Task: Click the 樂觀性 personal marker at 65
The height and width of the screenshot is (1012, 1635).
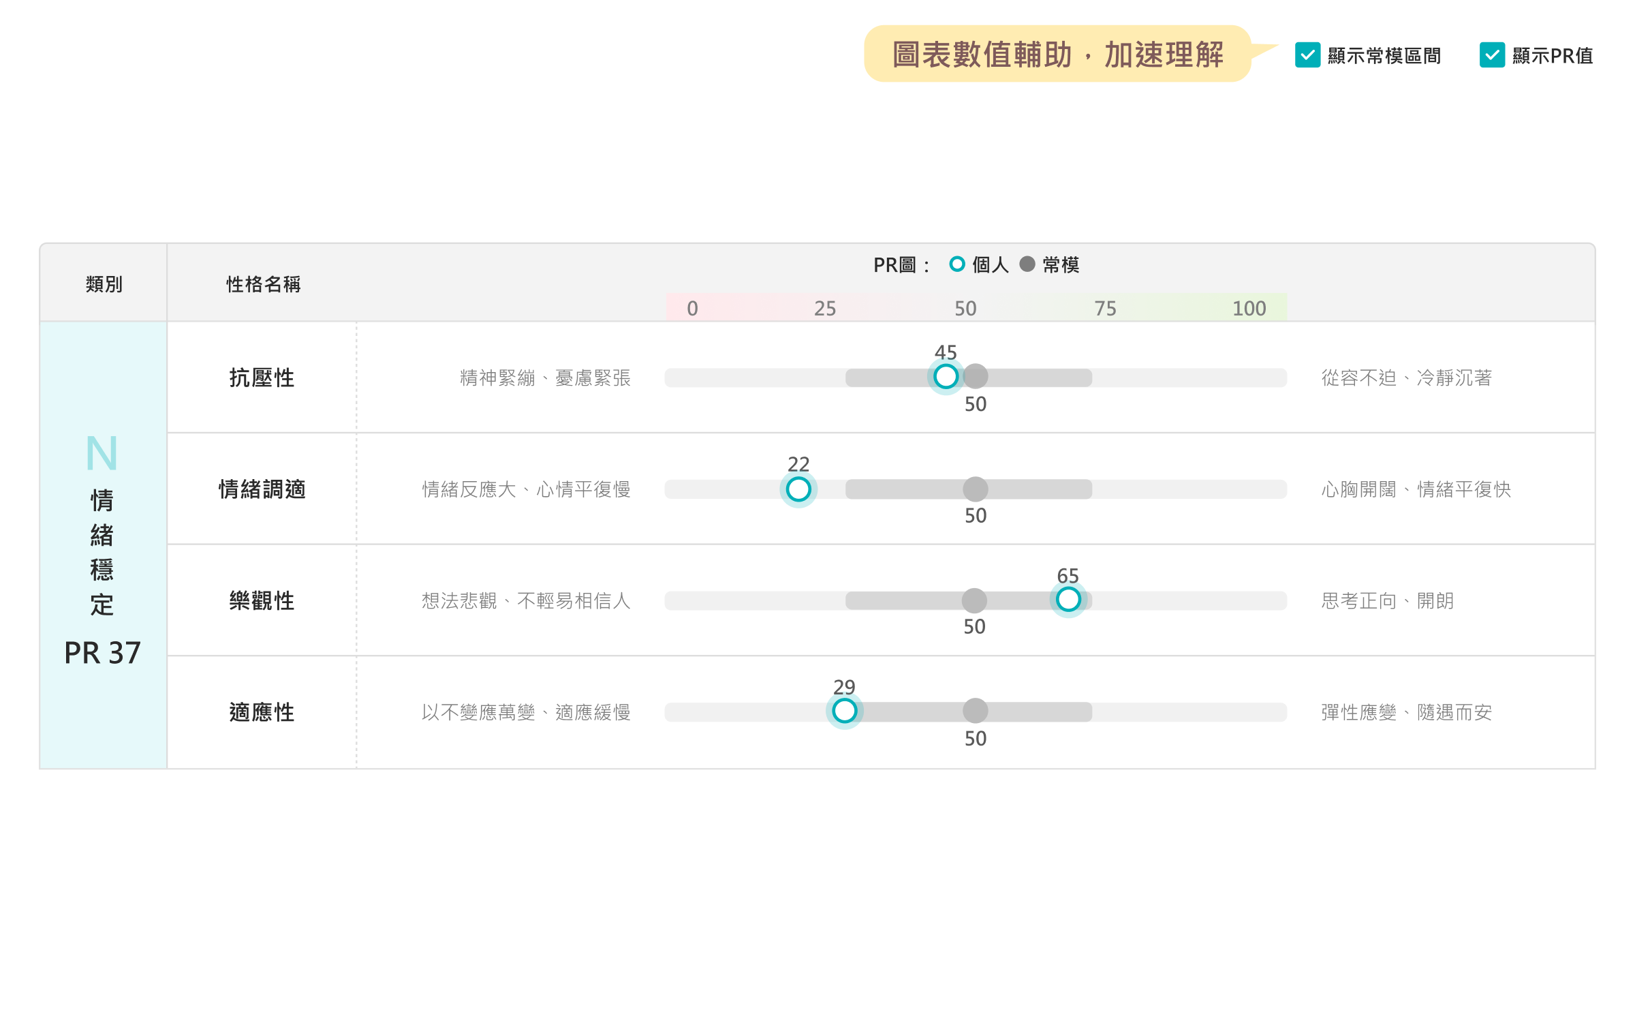Action: (x=1068, y=600)
